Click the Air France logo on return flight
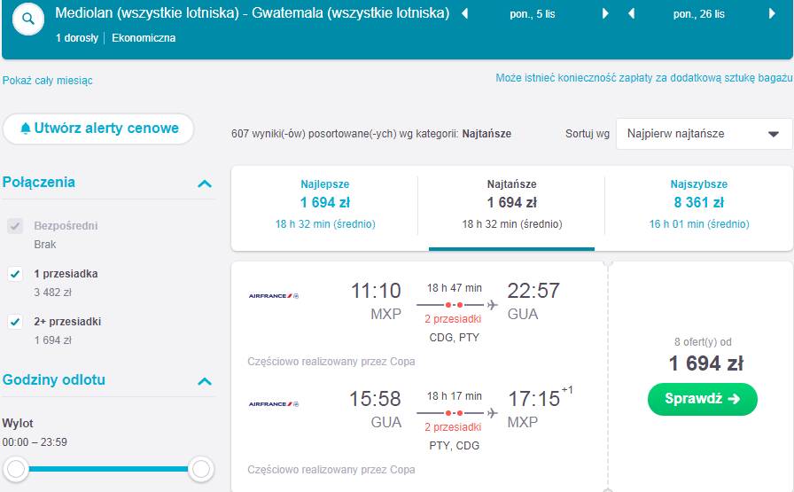794x492 pixels. click(274, 404)
